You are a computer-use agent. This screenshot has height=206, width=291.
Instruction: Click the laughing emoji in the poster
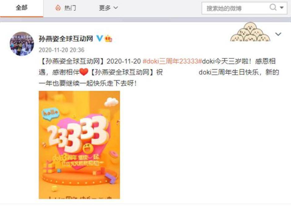point(88,148)
